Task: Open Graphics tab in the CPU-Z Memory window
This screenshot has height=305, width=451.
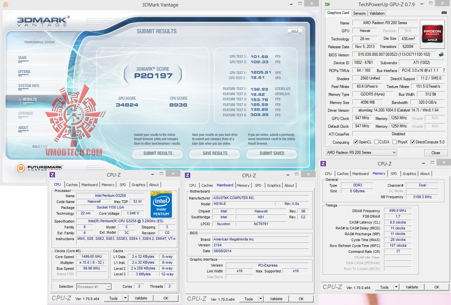Action: point(409,174)
